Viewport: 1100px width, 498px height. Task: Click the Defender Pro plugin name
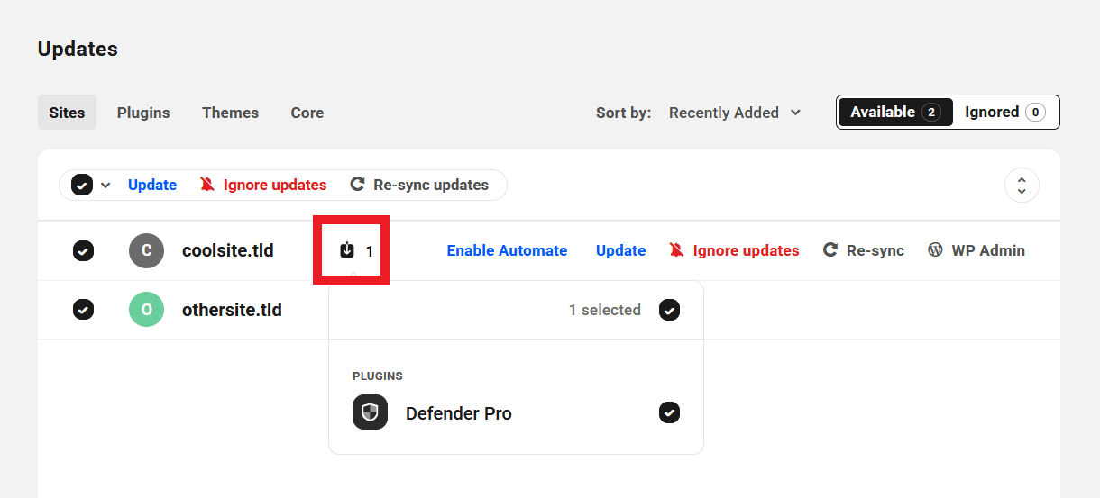(459, 413)
